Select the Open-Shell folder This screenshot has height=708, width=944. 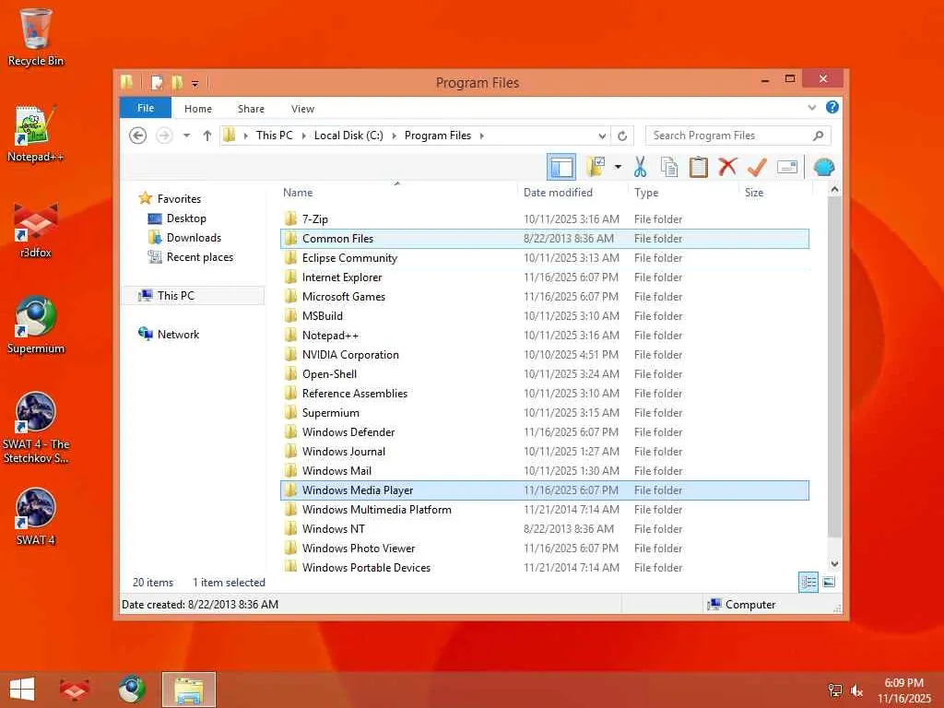[544, 374]
